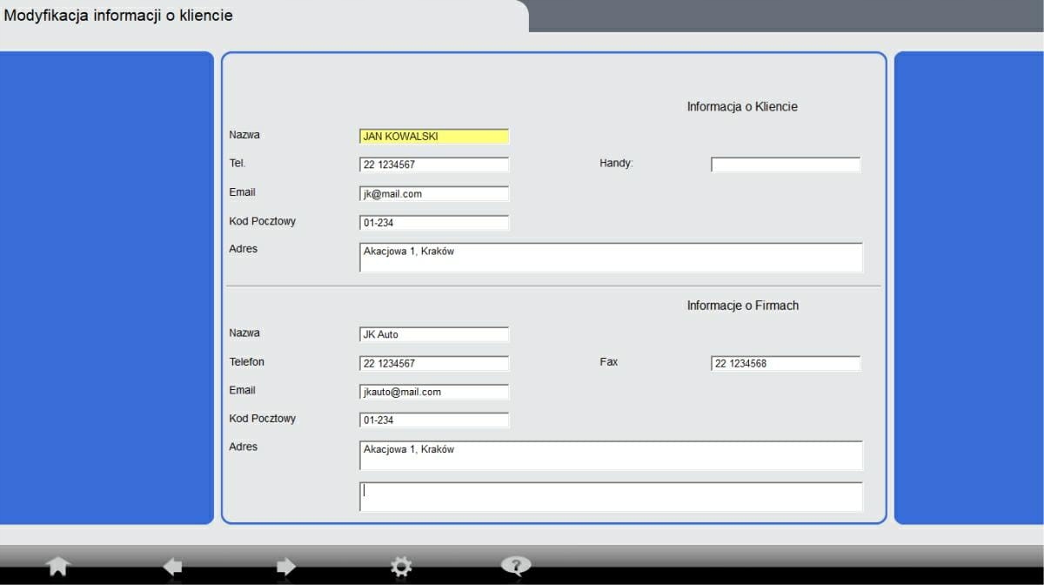Click the left blue side panel
Image resolution: width=1044 pixels, height=585 pixels.
pos(106,287)
